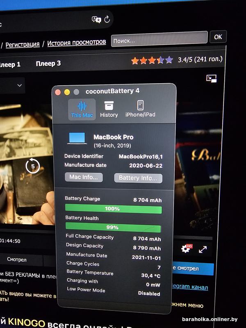Click the Battery Charge 100% bar
The width and height of the screenshot is (246, 328).
[114, 209]
